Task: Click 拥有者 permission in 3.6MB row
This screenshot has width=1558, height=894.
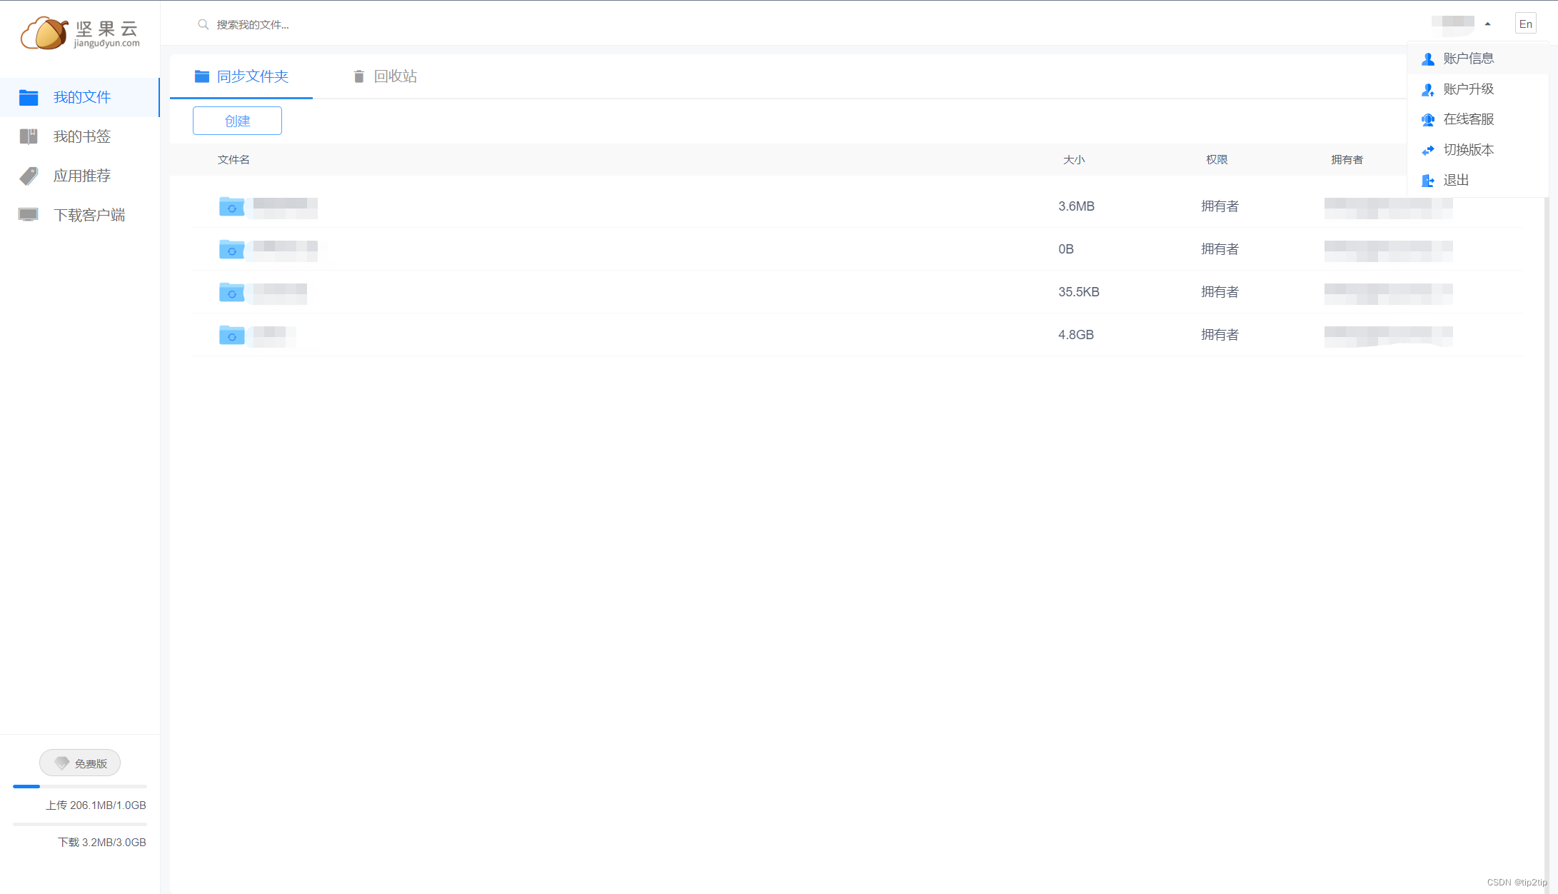Action: (1220, 206)
